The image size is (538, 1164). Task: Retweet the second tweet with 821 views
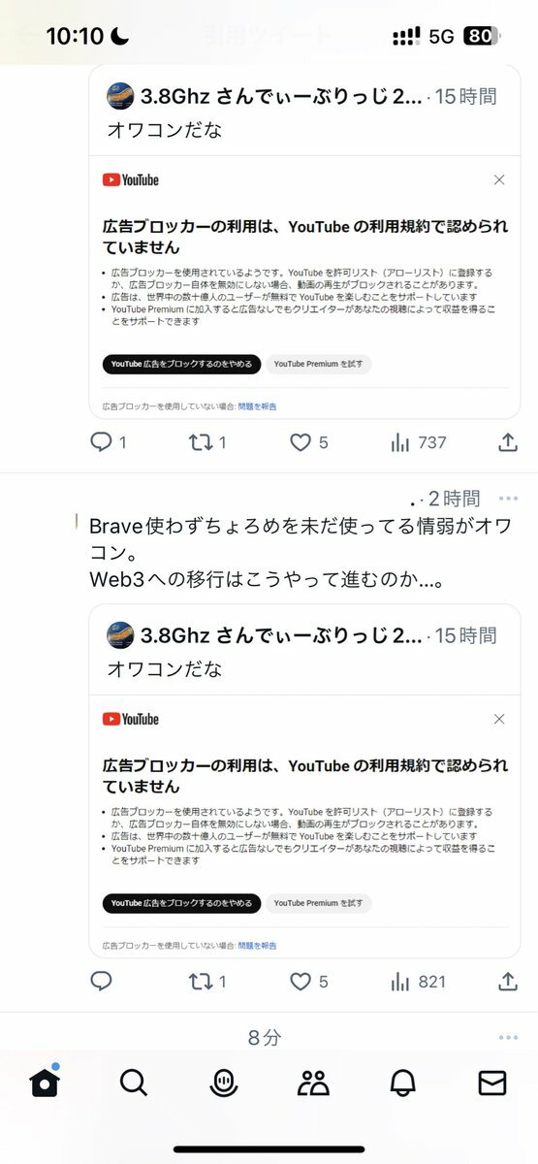pos(207,982)
